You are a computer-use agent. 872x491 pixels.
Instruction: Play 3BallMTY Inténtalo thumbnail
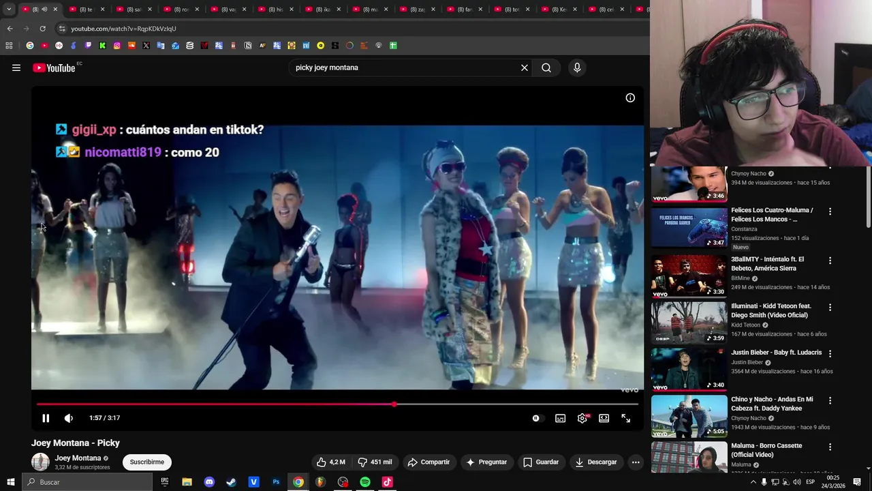[x=689, y=276]
